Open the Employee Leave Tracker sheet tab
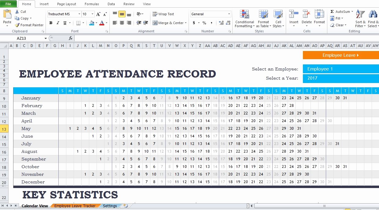This screenshot has width=379, height=210. (75, 206)
